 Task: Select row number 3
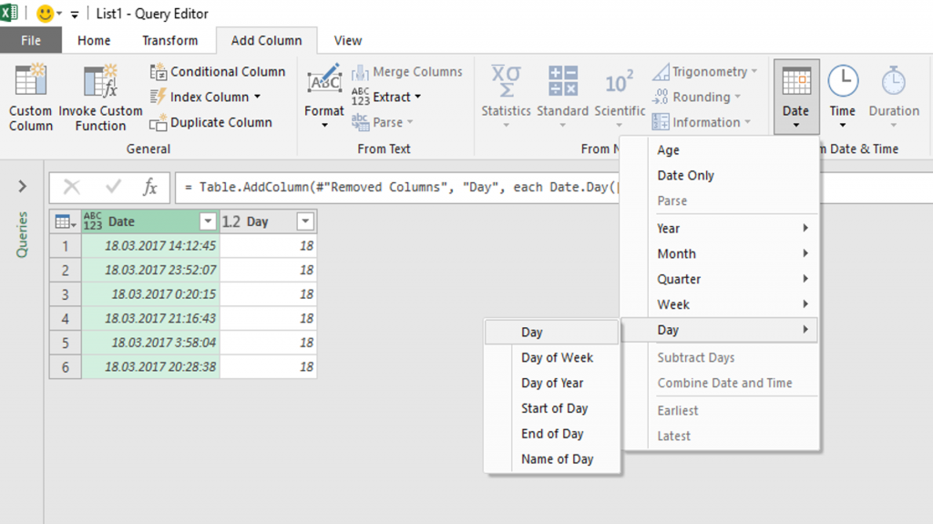point(66,294)
